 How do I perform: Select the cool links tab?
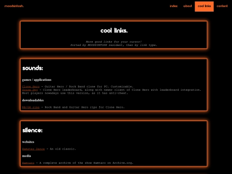(204, 6)
